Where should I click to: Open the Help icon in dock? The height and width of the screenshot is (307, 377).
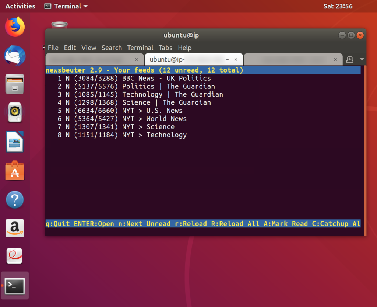point(15,199)
